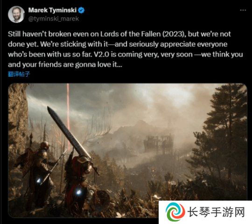This screenshot has height=224, width=252.
Task: Click the tweet text about V2.0
Action: pos(126,49)
